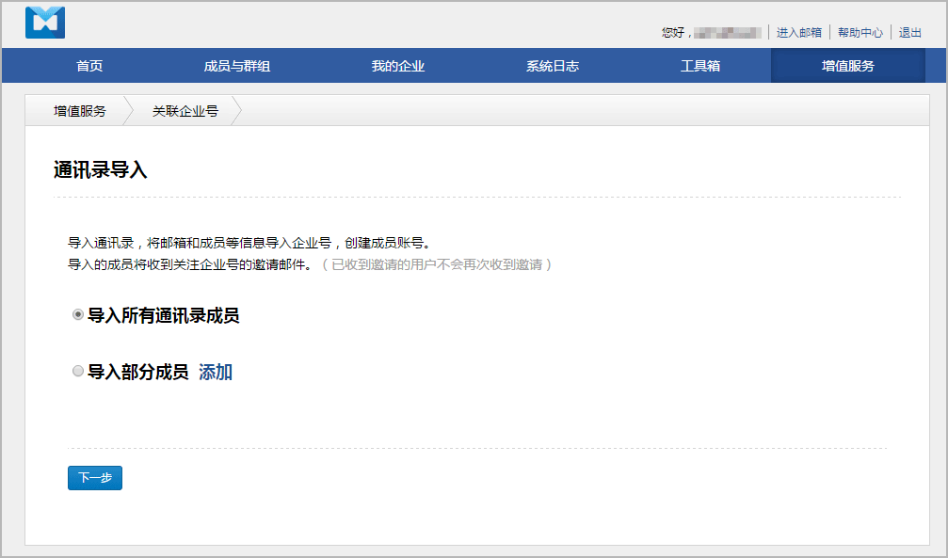Viewport: 948px width, 558px height.
Task: Click the 增值服务 breadcrumb
Action: pos(80,111)
